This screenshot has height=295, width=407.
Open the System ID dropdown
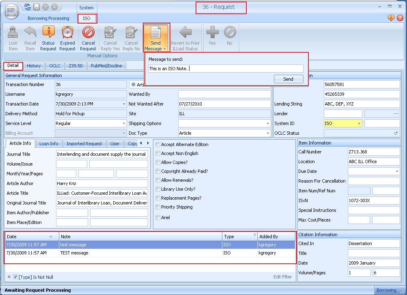pos(359,123)
